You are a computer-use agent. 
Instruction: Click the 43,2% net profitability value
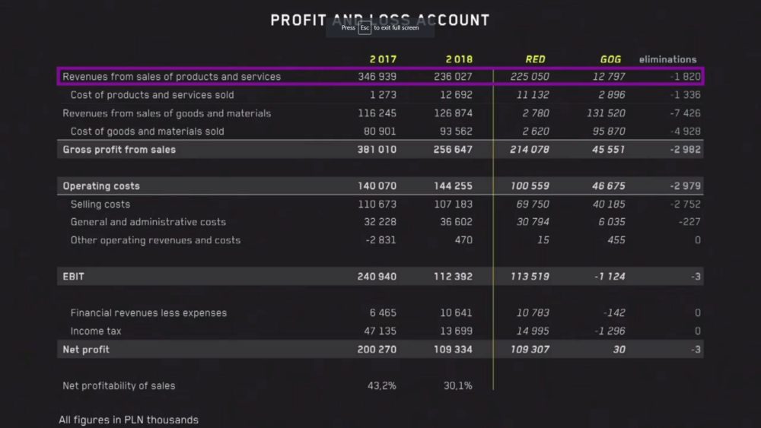point(382,386)
